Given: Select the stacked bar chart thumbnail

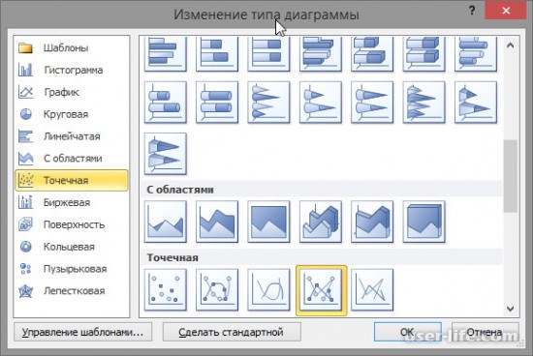Looking at the screenshot, I should [217, 54].
